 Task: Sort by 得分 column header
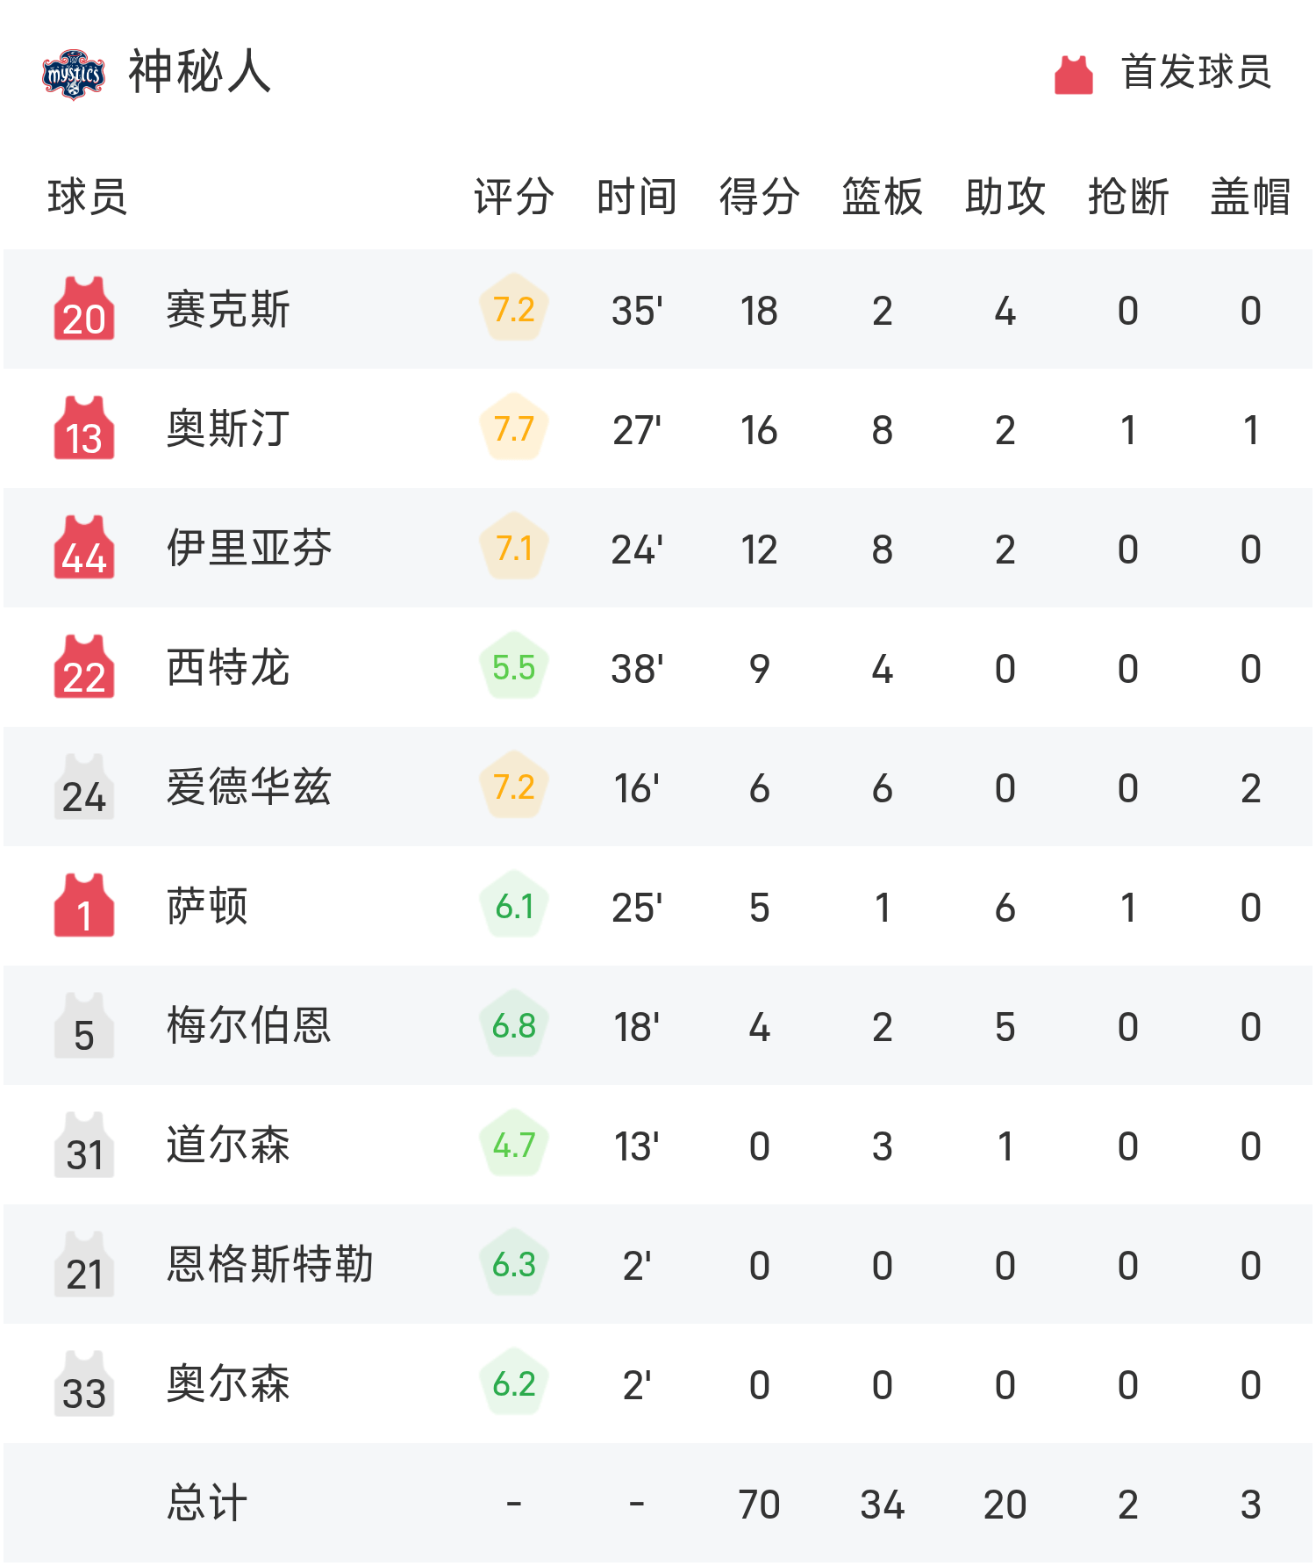tap(760, 197)
